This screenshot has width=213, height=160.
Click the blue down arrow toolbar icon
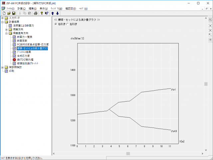(58, 13)
